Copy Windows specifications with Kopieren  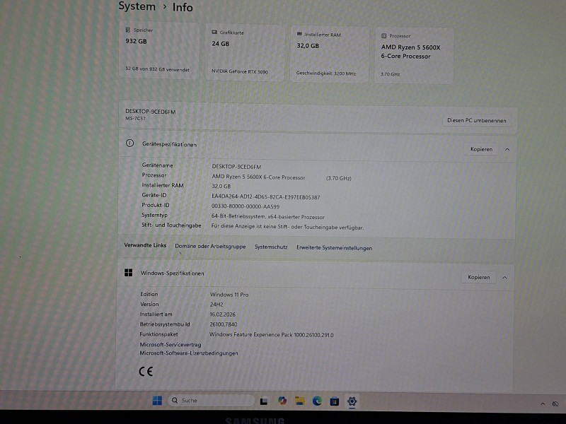(479, 278)
